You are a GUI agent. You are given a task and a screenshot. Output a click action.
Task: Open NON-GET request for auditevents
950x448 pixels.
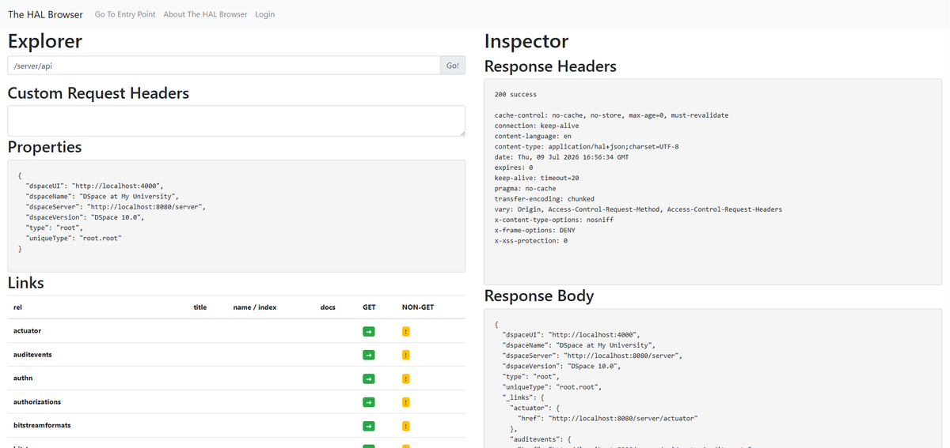click(405, 355)
